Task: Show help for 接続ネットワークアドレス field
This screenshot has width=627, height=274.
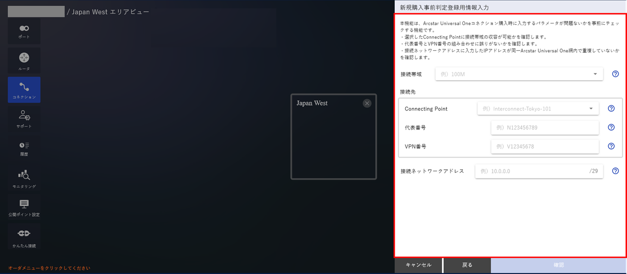Action: pos(616,171)
